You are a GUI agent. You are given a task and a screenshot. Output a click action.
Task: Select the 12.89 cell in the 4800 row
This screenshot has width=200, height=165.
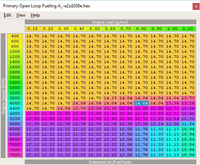click(48, 114)
